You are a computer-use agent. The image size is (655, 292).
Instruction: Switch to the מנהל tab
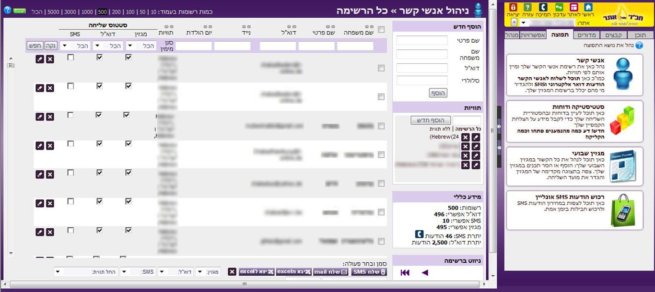coord(512,35)
